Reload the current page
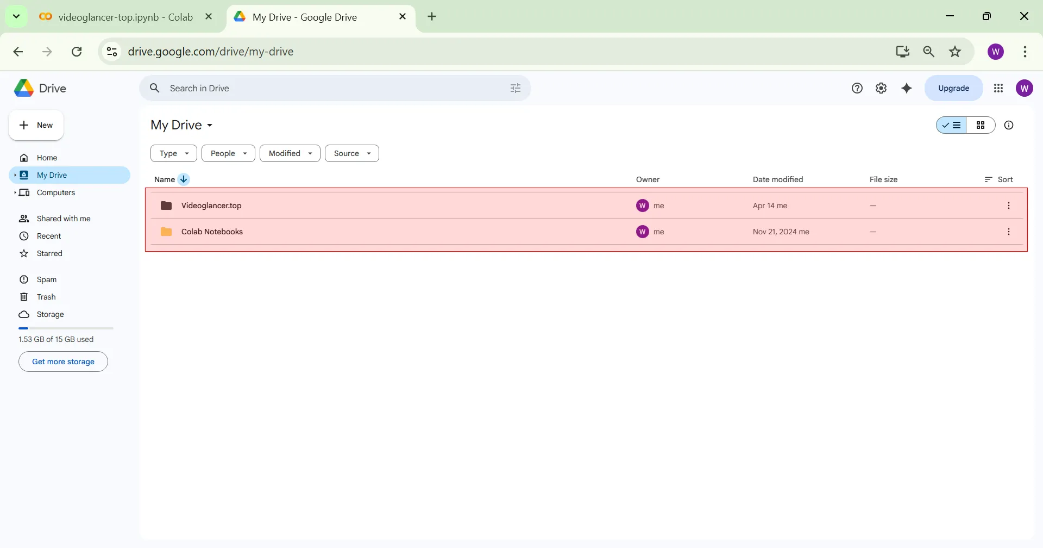1043x548 pixels. click(77, 52)
